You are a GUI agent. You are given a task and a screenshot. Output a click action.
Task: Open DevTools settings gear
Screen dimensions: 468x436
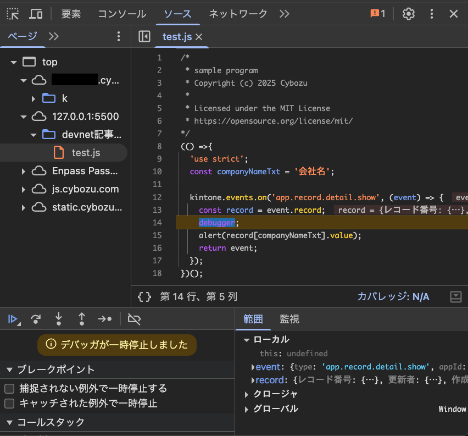(x=409, y=14)
